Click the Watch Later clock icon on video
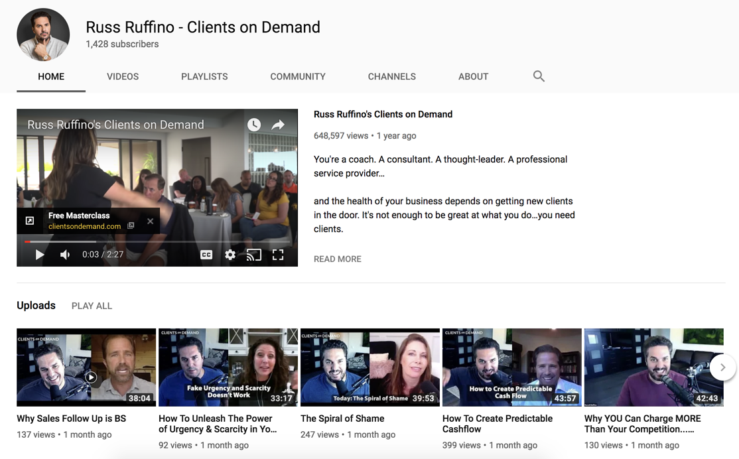 tap(254, 125)
